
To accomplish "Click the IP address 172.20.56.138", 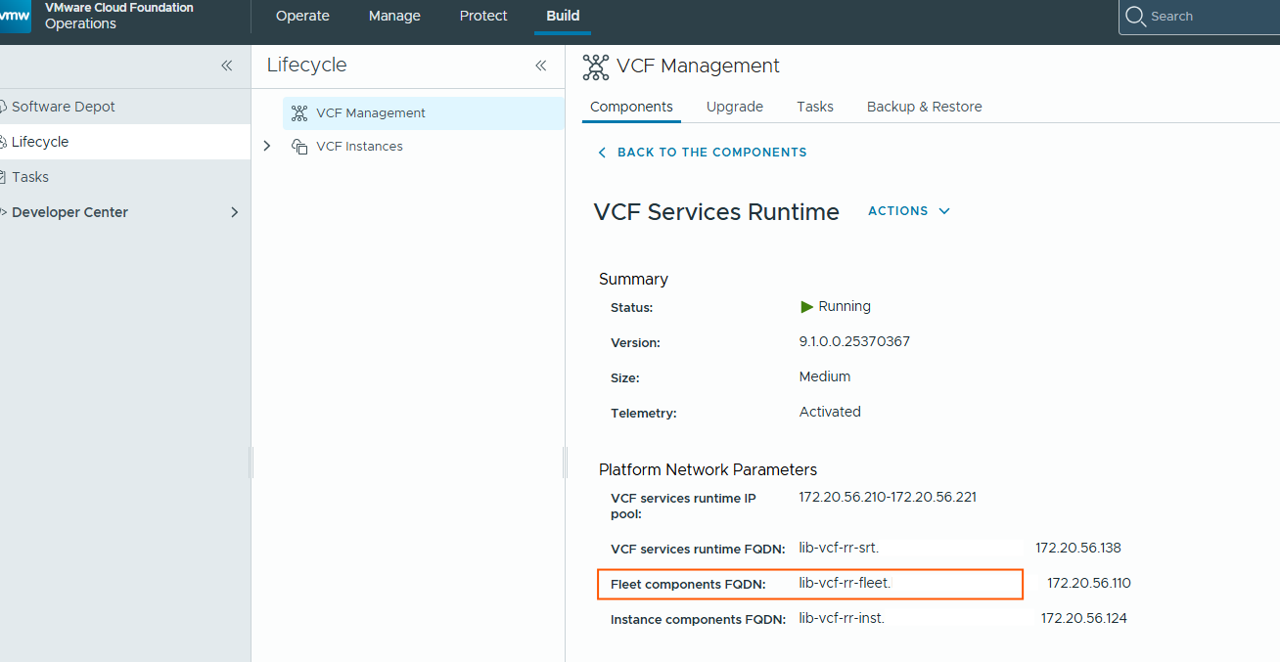I will click(1078, 548).
